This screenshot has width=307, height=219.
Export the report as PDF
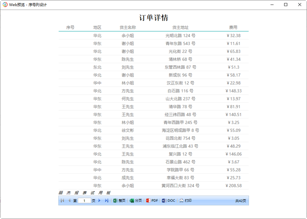tap(152, 201)
